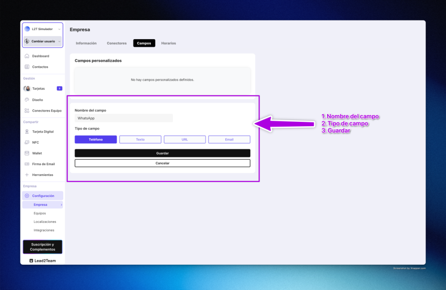Switch to the Conectores tab

pyautogui.click(x=117, y=43)
